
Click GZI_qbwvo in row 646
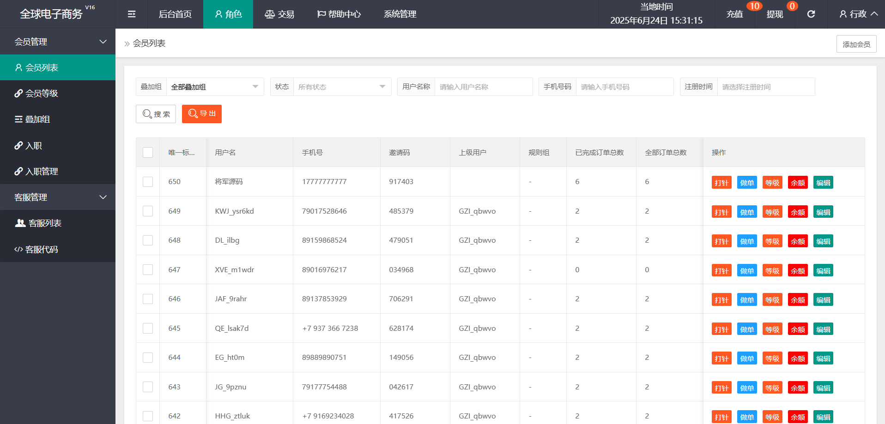pyautogui.click(x=477, y=299)
